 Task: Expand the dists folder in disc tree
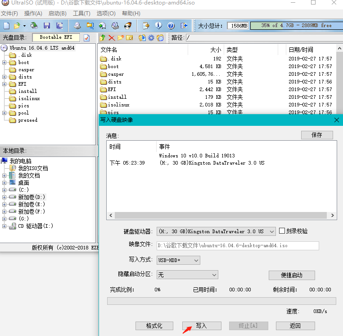click(4, 77)
